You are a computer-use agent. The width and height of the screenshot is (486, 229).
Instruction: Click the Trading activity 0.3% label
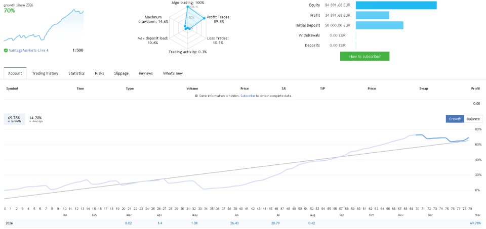tap(187, 52)
